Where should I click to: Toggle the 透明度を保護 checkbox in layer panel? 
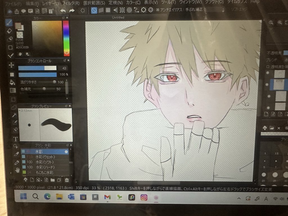click(x=268, y=67)
